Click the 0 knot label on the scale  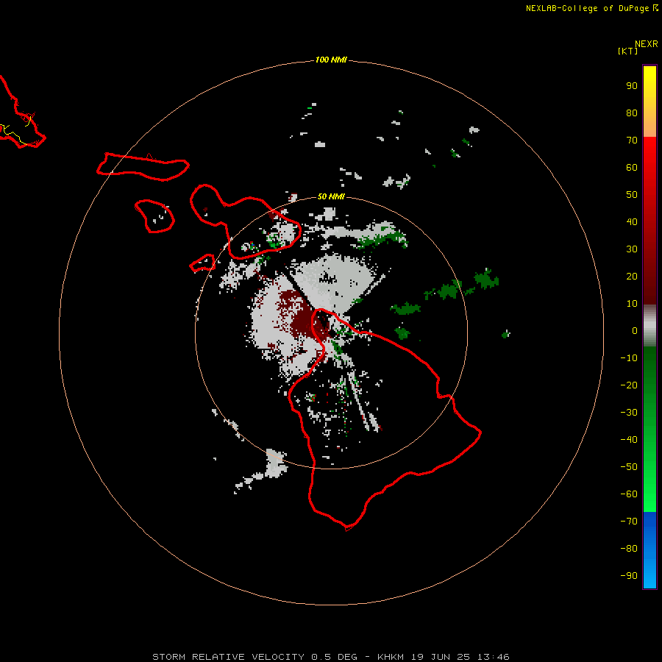click(x=635, y=330)
